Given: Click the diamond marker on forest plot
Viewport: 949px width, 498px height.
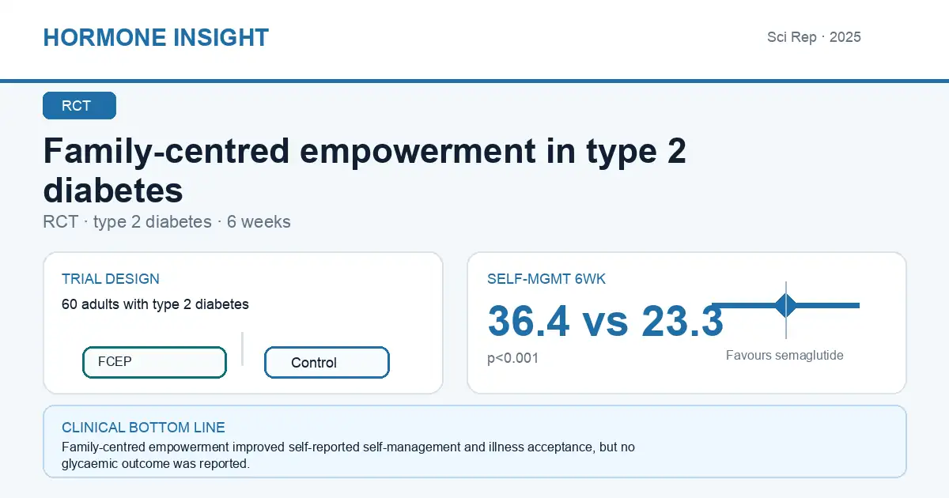Looking at the screenshot, I should point(786,305).
